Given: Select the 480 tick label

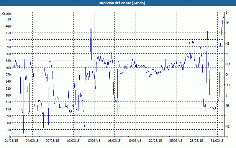Looking at the screenshot, I should point(8,26).
